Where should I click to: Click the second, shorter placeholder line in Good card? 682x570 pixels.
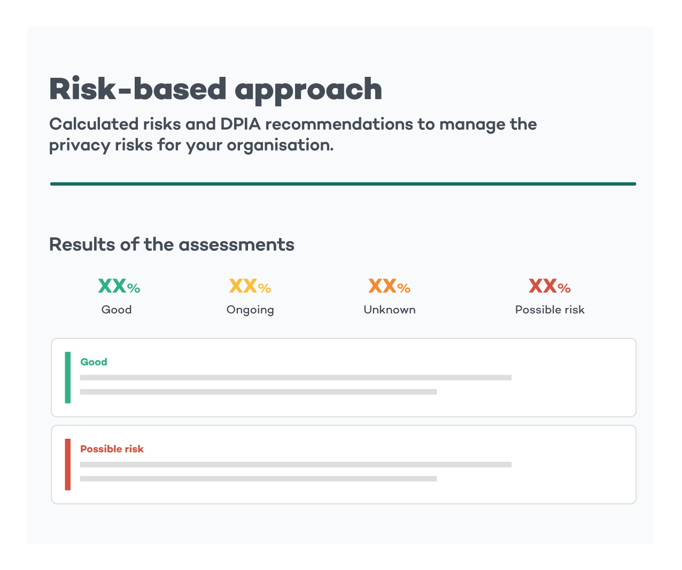(258, 392)
